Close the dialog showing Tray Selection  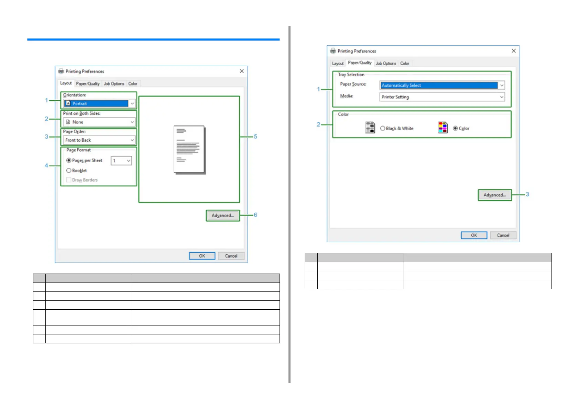(514, 51)
